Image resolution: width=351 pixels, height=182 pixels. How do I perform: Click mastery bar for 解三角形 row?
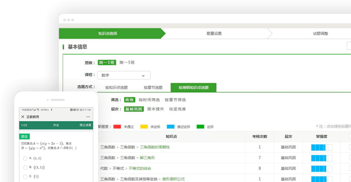(x=321, y=158)
